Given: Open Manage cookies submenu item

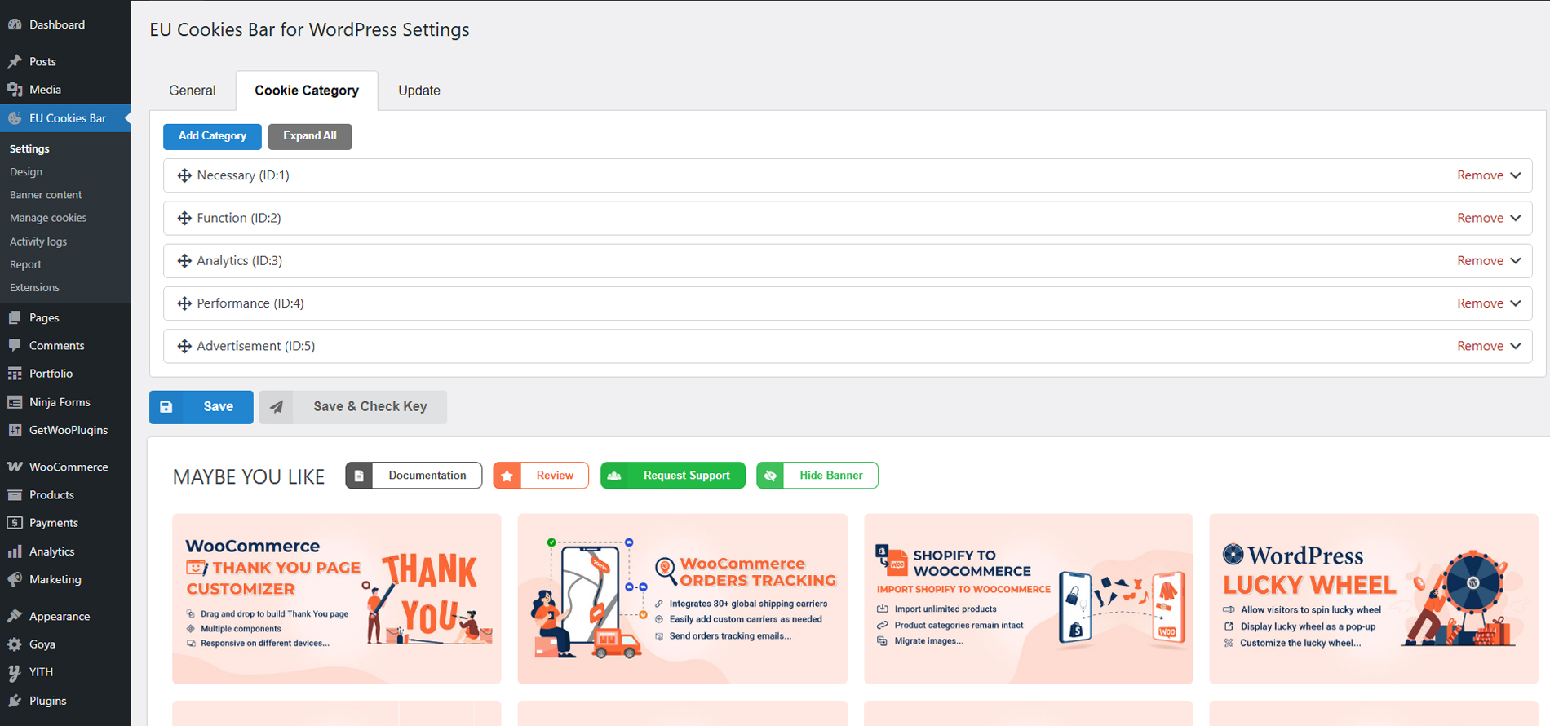Looking at the screenshot, I should tap(48, 218).
